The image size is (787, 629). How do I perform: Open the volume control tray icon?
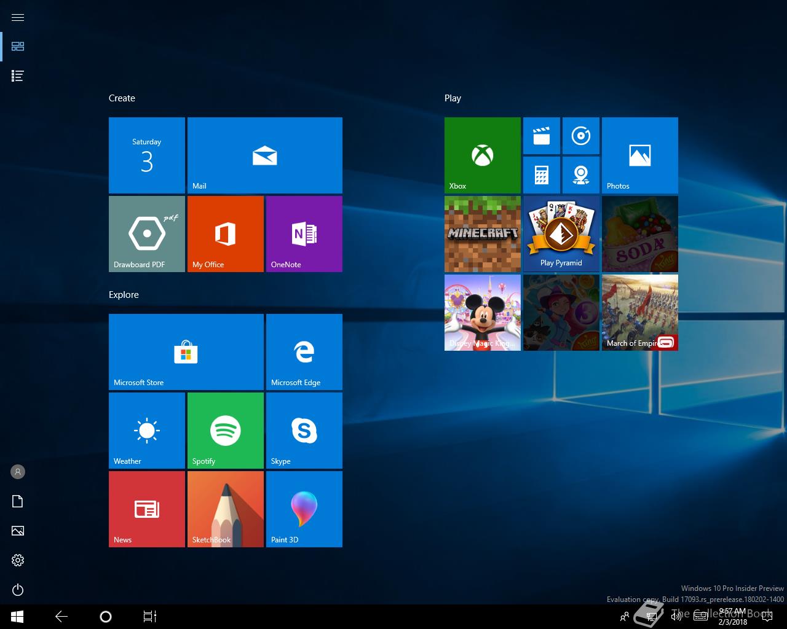click(676, 617)
